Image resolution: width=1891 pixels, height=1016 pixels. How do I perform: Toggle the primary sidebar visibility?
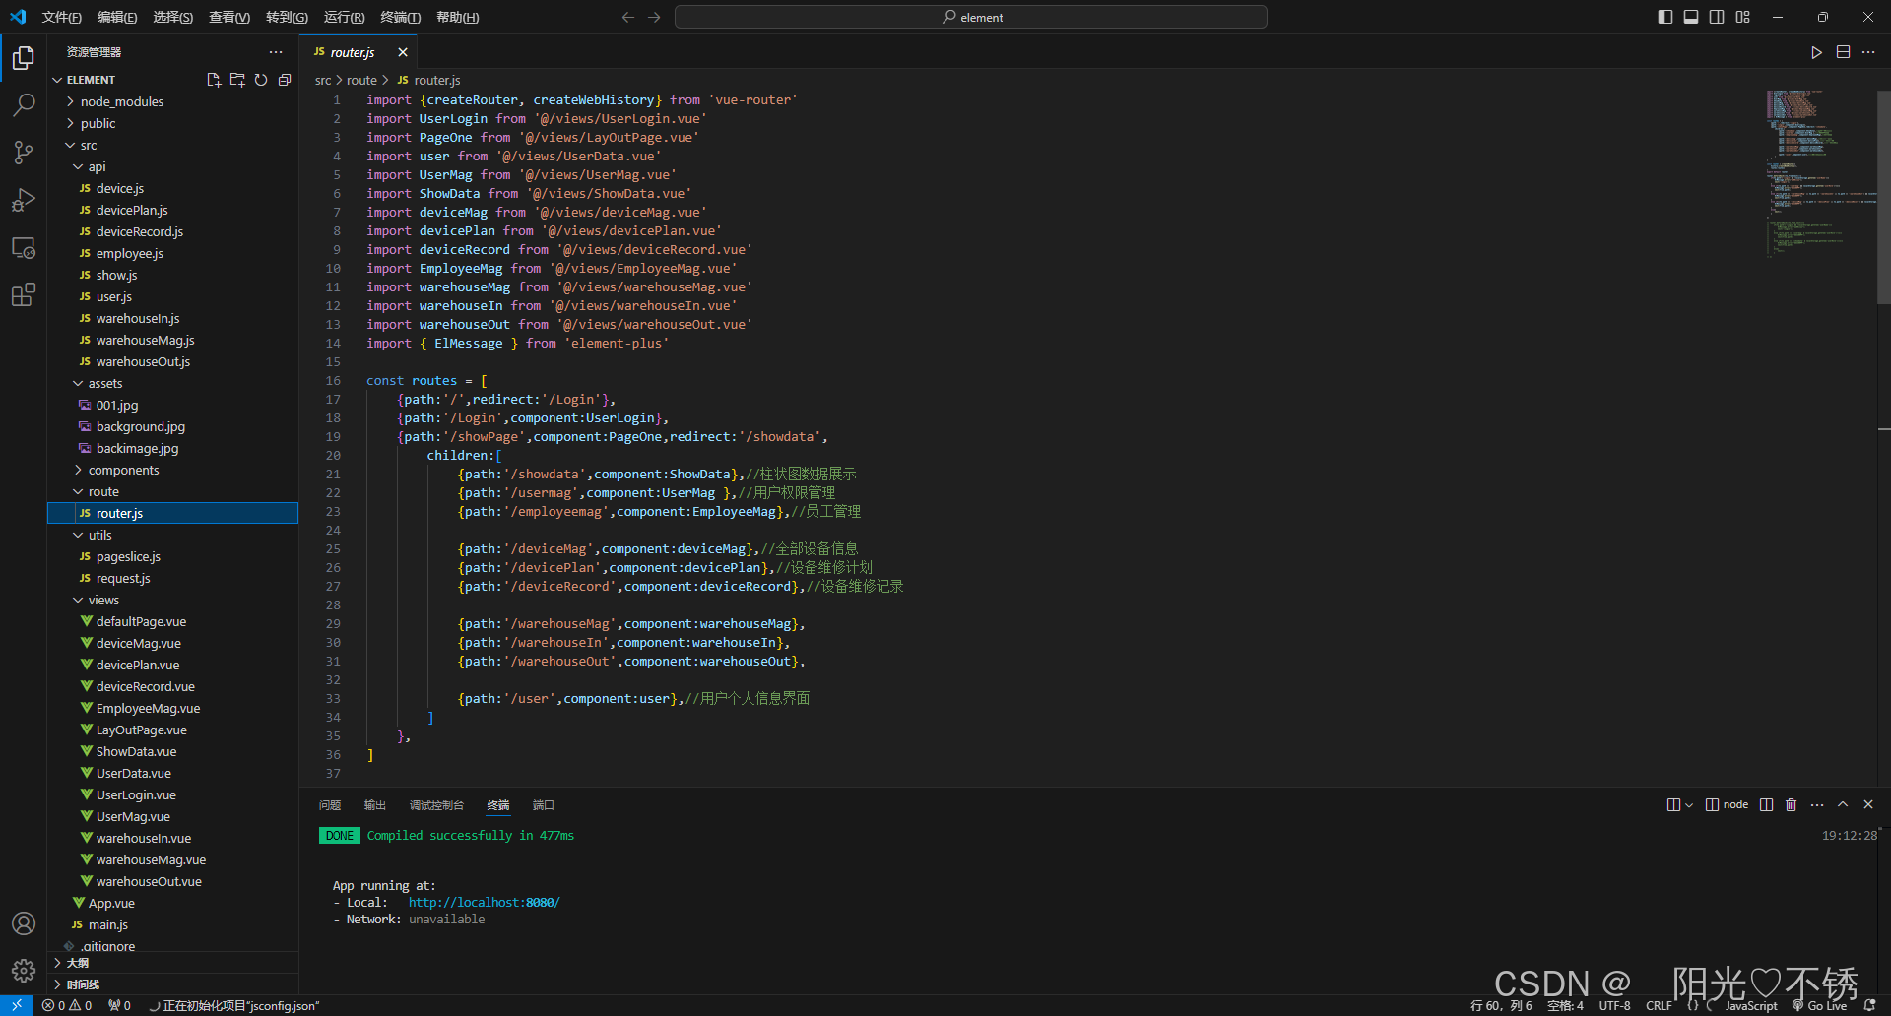coord(1663,17)
